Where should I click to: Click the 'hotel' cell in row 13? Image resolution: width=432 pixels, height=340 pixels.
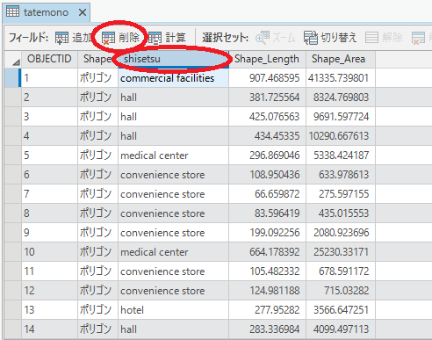coord(173,310)
